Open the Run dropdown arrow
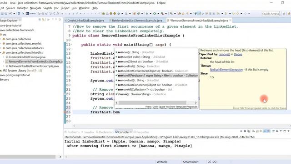 158,14
